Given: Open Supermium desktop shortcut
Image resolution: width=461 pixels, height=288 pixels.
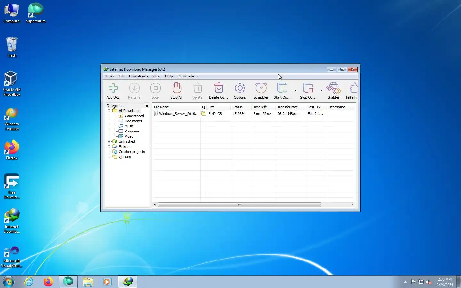Looking at the screenshot, I should coord(36,13).
